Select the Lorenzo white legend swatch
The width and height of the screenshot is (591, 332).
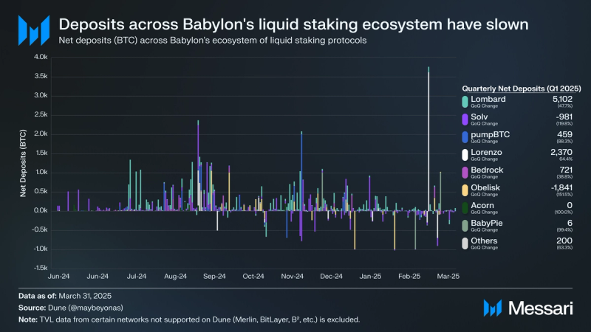[465, 155]
